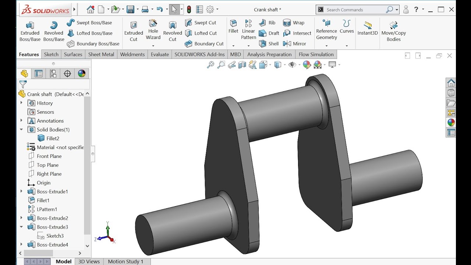The image size is (471, 265).
Task: Activate the Revolved Cut tool
Action: tap(173, 32)
